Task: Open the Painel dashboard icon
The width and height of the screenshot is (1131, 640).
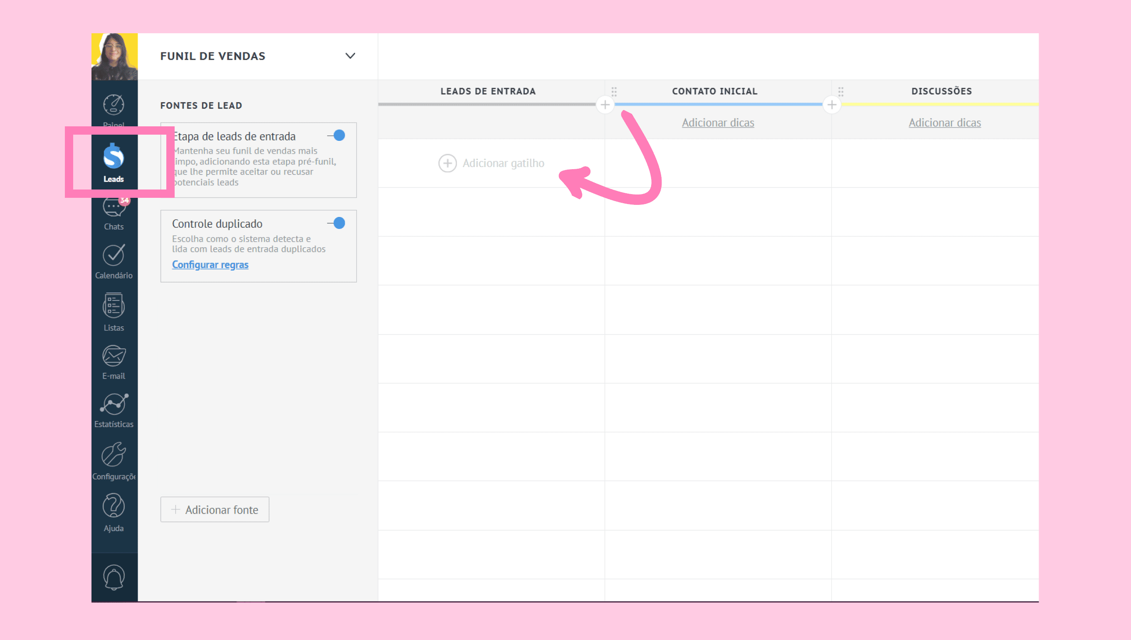Action: [114, 106]
